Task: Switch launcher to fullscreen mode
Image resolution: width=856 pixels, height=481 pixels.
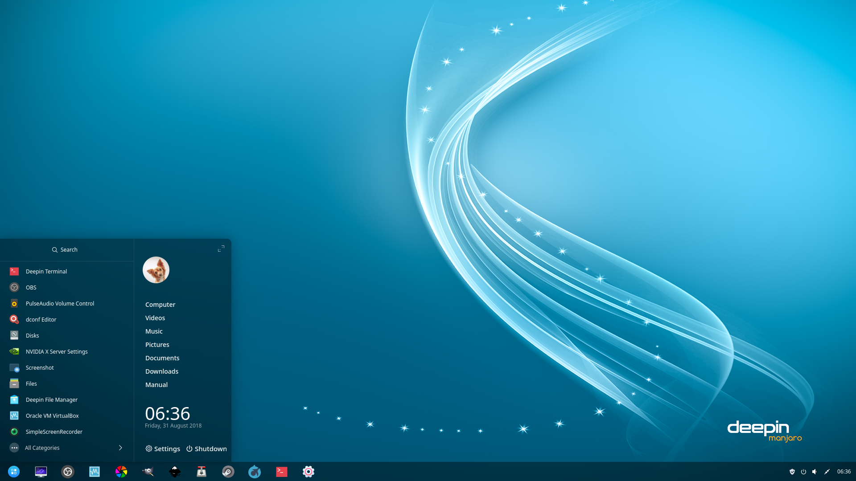Action: (221, 249)
